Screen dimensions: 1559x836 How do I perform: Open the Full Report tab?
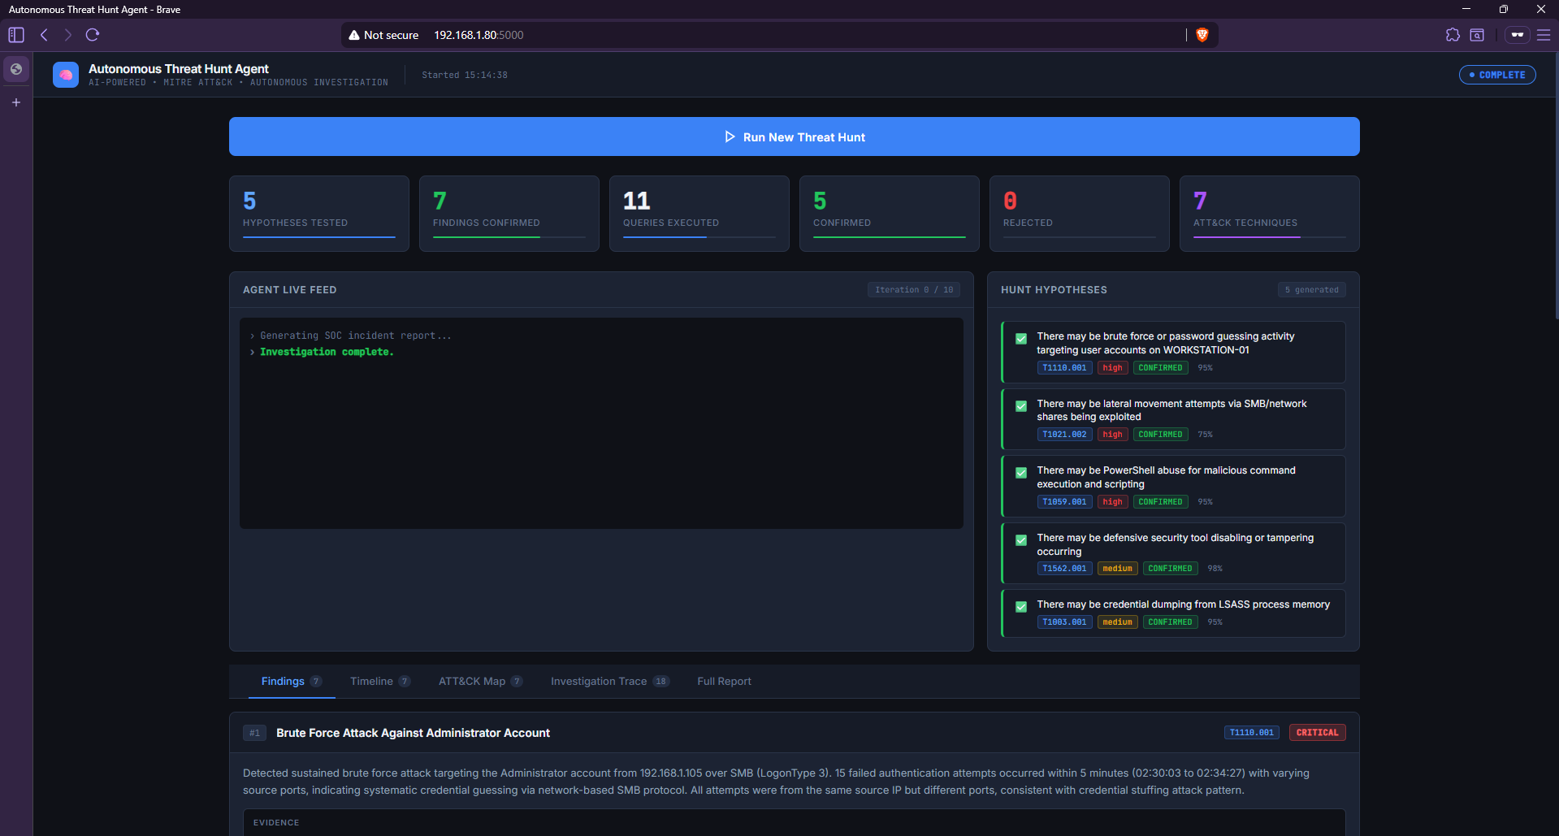click(724, 681)
